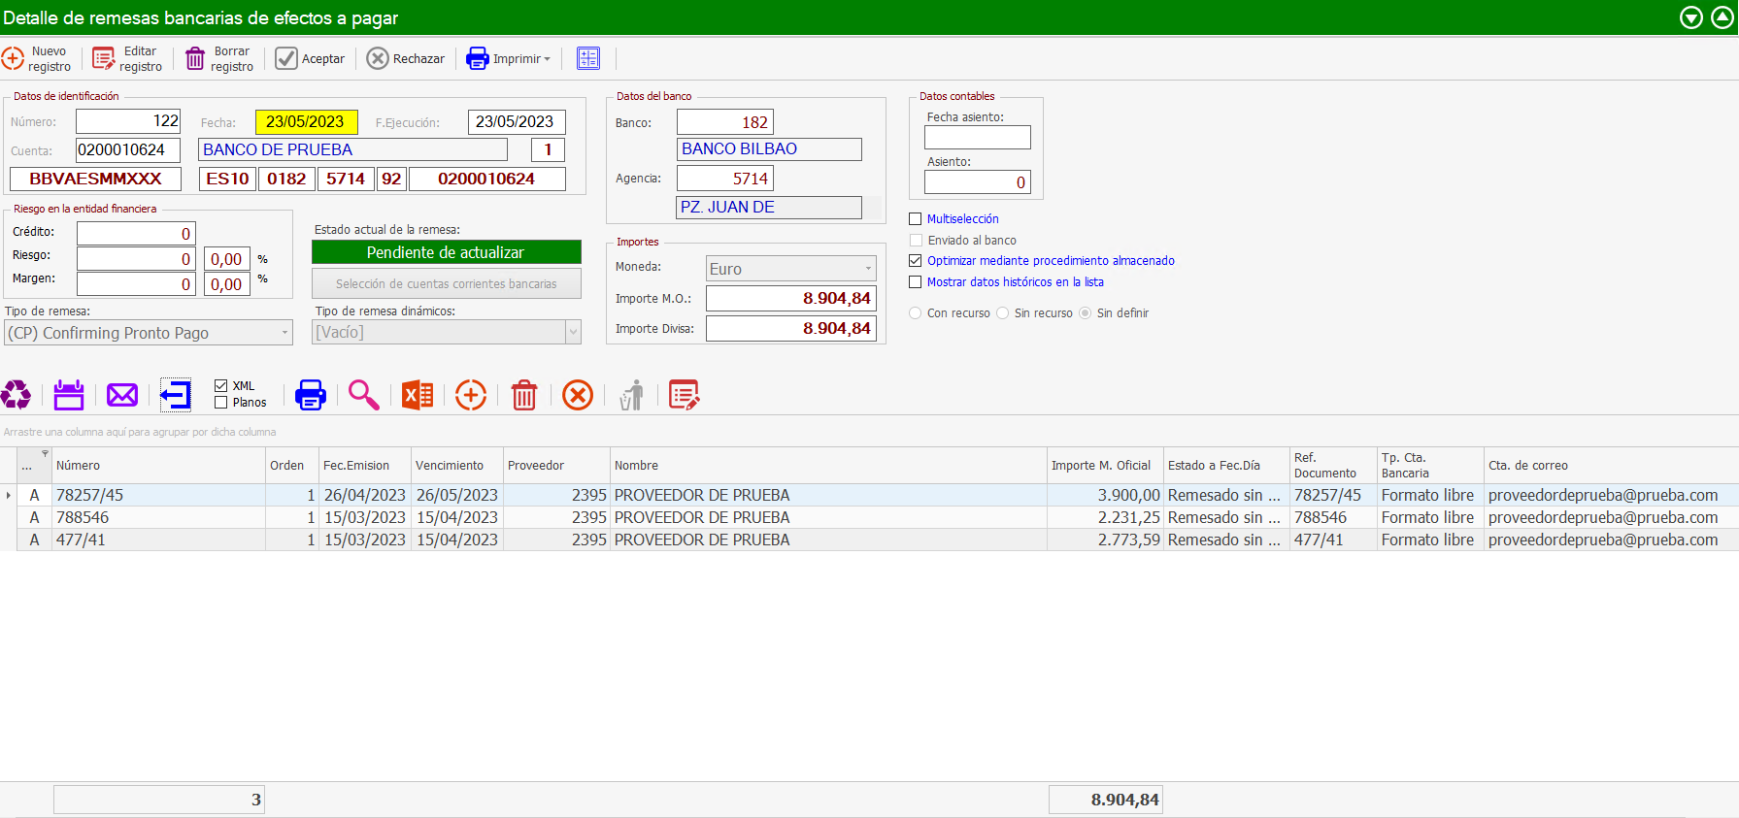Click the purple calendar icon

[x=69, y=395]
